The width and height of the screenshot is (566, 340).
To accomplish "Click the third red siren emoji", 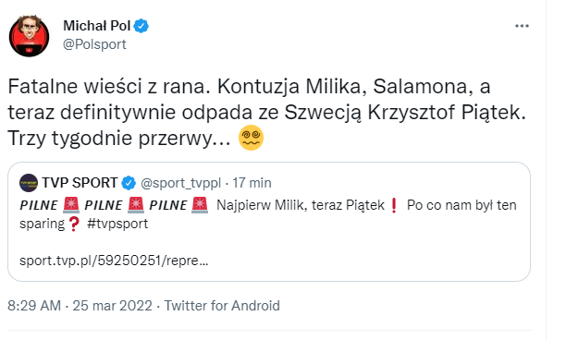I will tap(200, 205).
